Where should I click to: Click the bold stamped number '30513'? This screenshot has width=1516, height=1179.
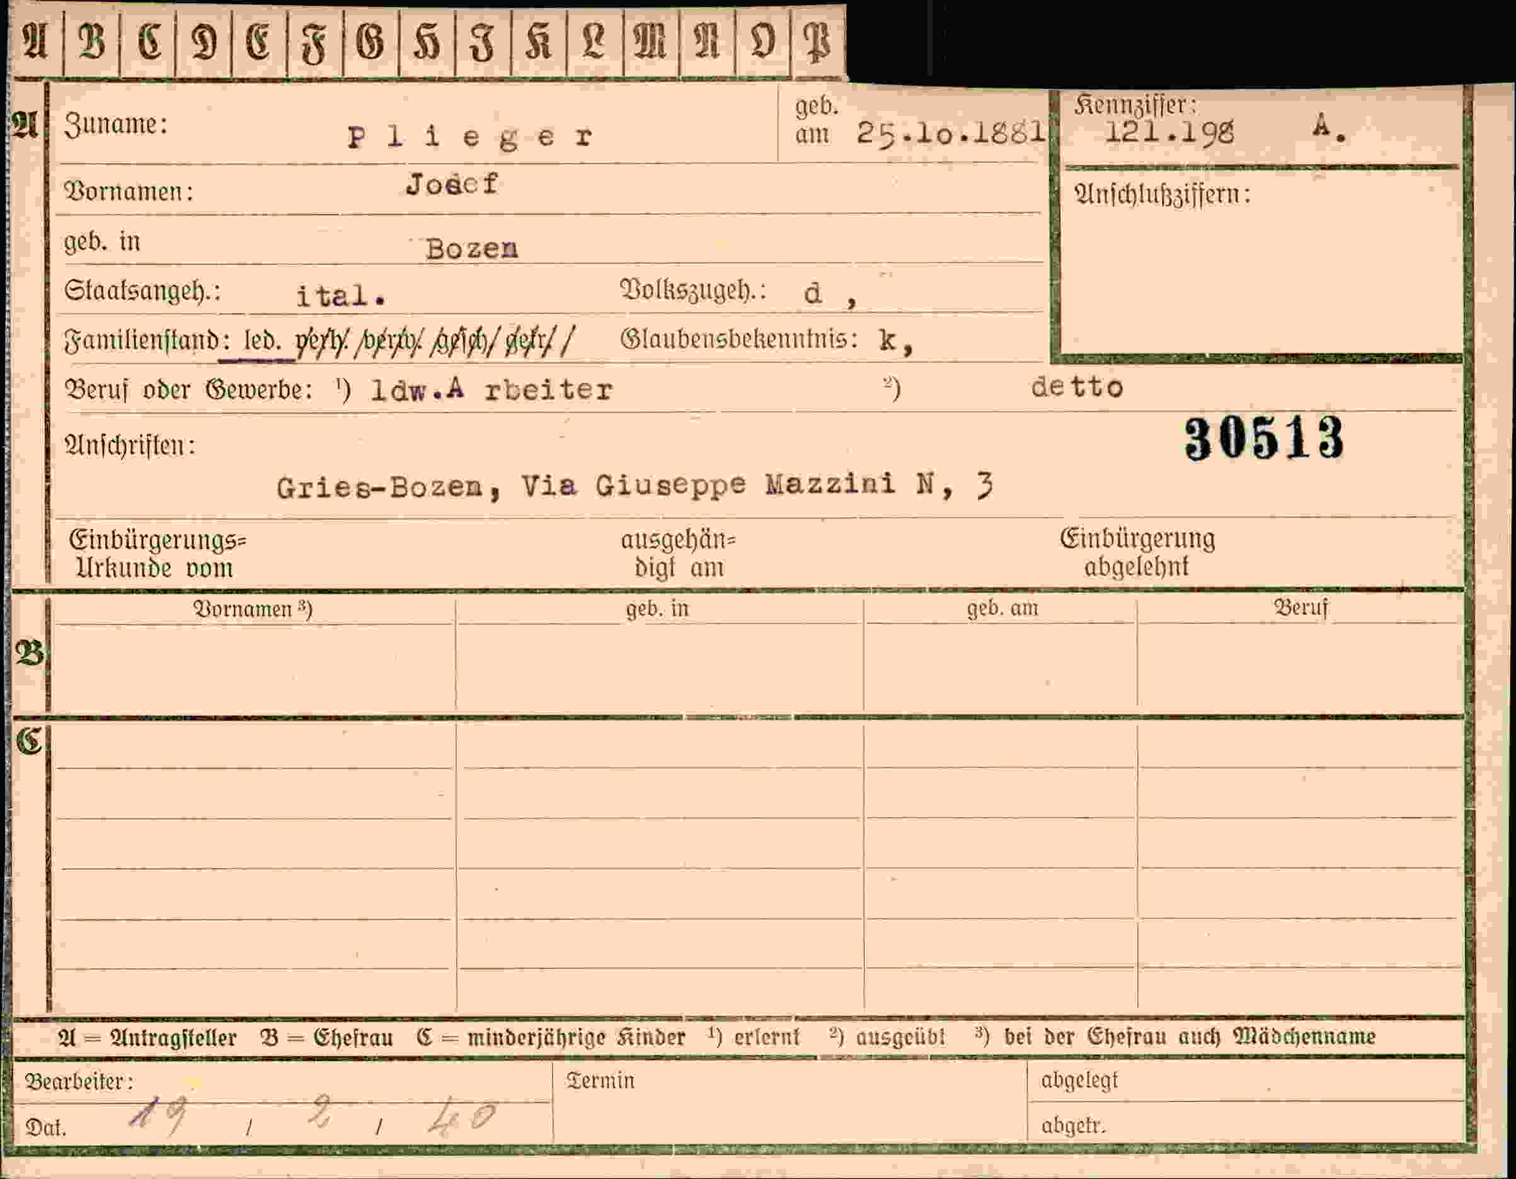pos(1263,438)
